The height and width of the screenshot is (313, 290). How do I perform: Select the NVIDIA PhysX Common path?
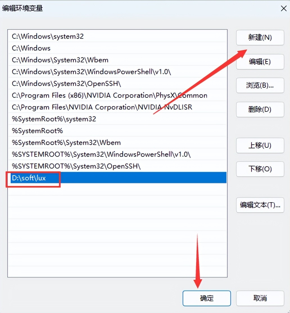pyautogui.click(x=117, y=95)
